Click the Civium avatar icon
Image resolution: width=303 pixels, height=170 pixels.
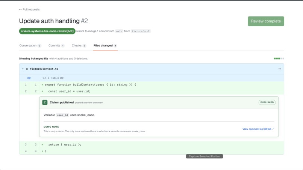45,103
